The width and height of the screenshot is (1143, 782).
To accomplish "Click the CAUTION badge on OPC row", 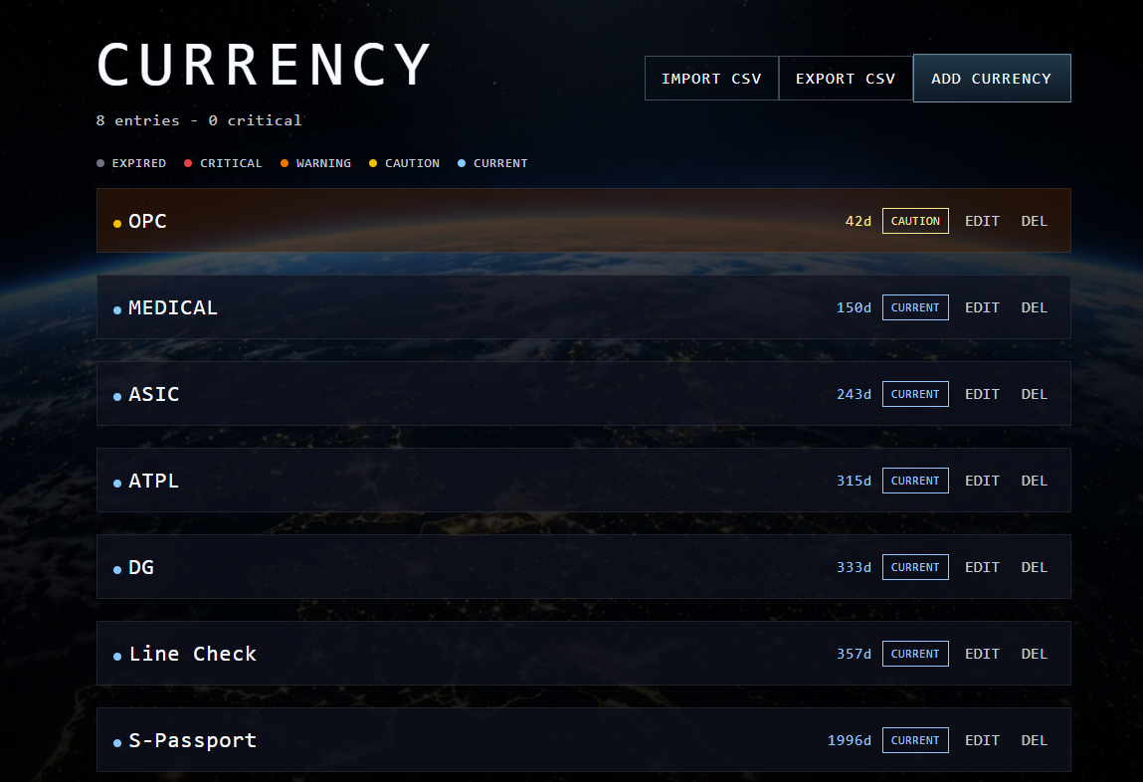I will pyautogui.click(x=915, y=221).
